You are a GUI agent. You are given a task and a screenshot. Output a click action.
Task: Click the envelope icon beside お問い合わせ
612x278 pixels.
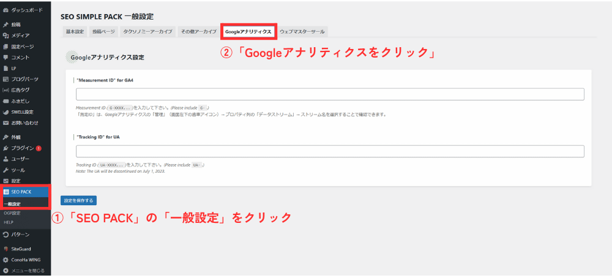coord(6,123)
